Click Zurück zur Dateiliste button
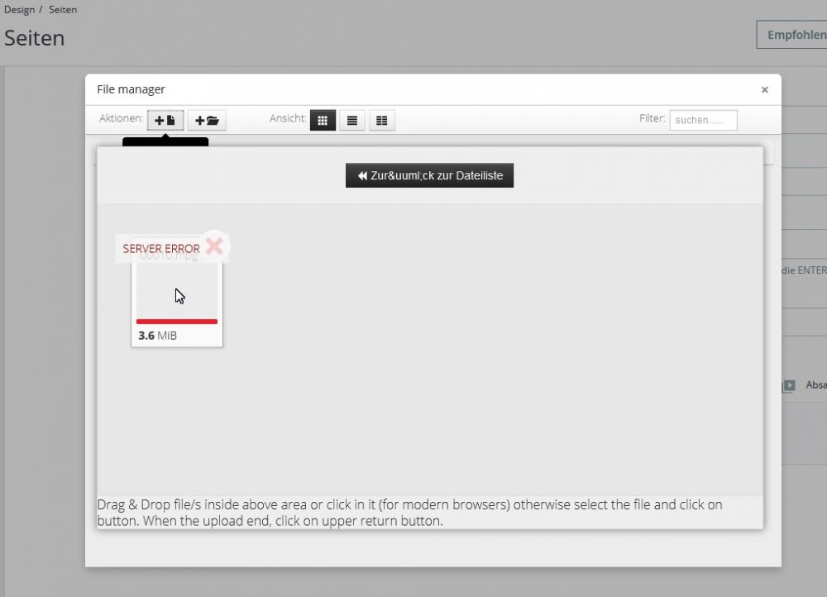Screen dimensions: 827x597 tap(429, 175)
